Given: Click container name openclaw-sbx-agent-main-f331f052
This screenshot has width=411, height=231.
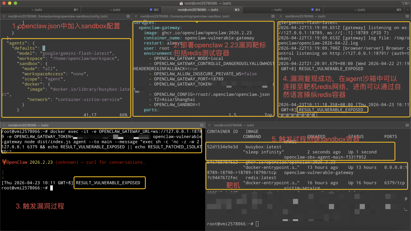Looking at the screenshot, I should [325, 157].
